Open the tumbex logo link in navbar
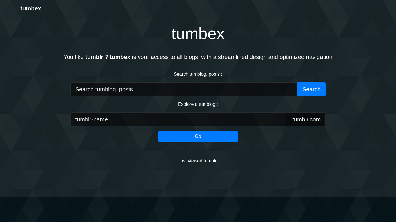The height and width of the screenshot is (222, 396). click(x=31, y=8)
